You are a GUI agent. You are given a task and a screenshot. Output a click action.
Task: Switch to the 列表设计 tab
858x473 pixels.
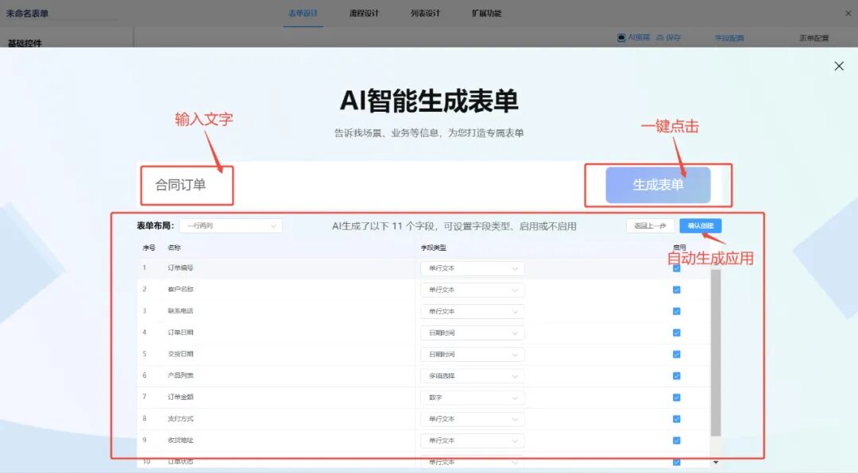coord(425,13)
